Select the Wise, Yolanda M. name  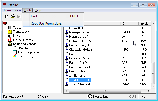pos(80,84)
